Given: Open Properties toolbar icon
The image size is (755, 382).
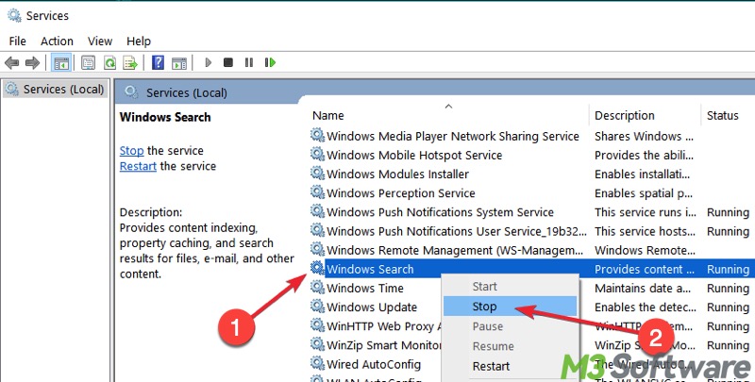Looking at the screenshot, I should 88,62.
